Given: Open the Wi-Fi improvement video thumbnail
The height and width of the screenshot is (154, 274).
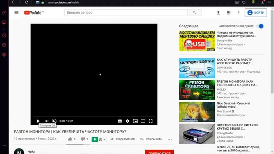Looking at the screenshot, I should [197, 68].
